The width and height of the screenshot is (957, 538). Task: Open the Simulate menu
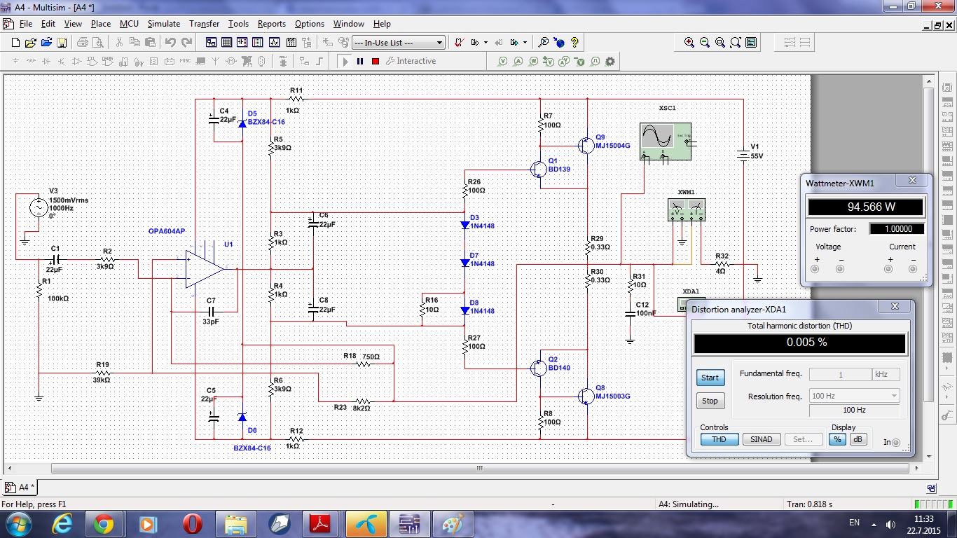coord(164,24)
